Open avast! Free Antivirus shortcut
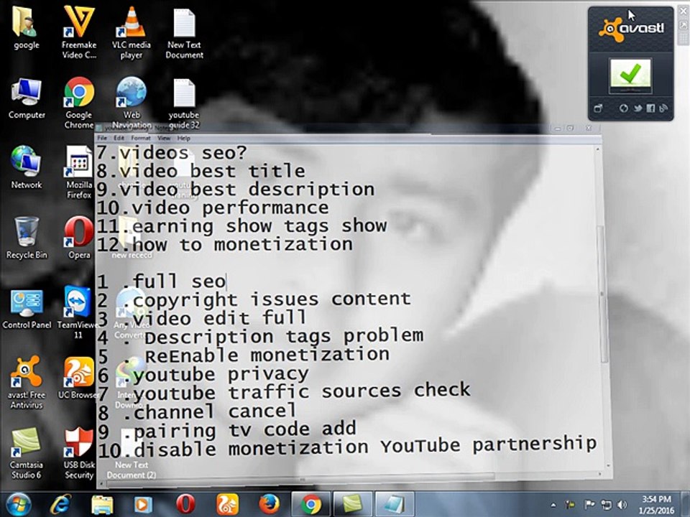Viewport: 690px width, 517px height. (27, 383)
